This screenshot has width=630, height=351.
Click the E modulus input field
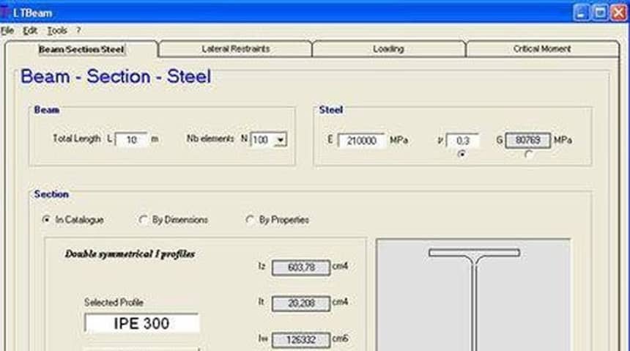click(361, 141)
